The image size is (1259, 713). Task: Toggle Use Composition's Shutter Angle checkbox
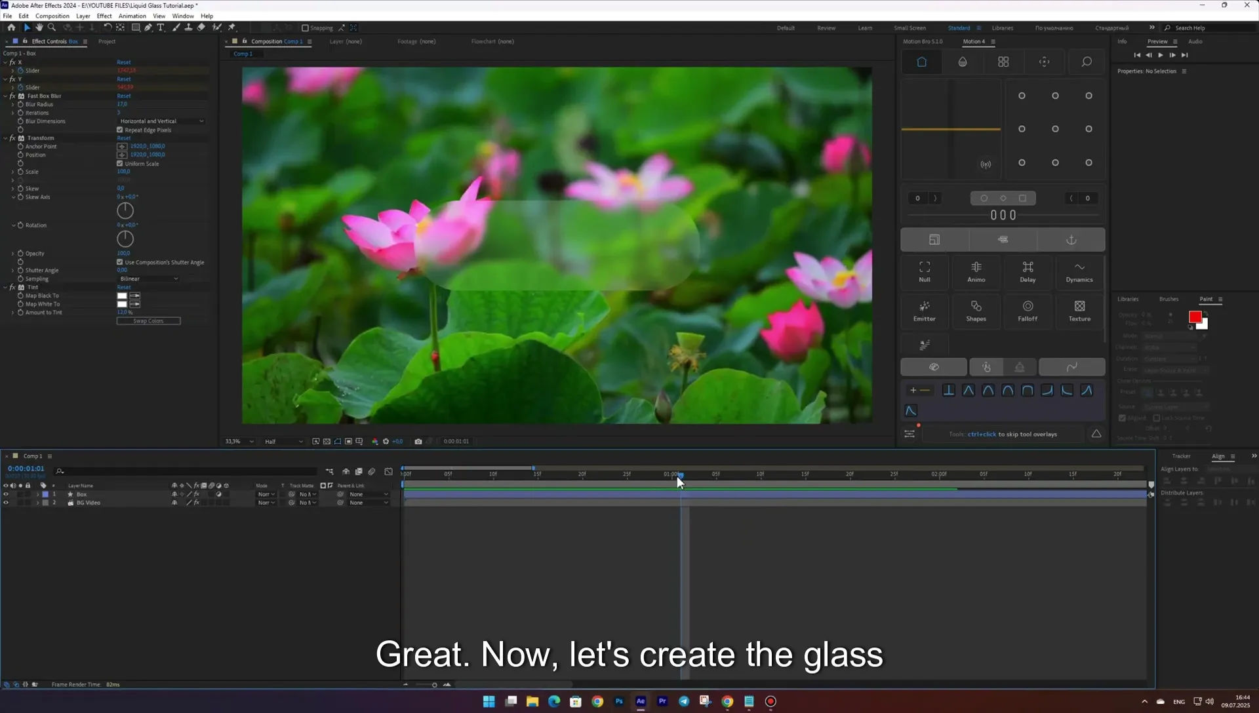click(120, 262)
